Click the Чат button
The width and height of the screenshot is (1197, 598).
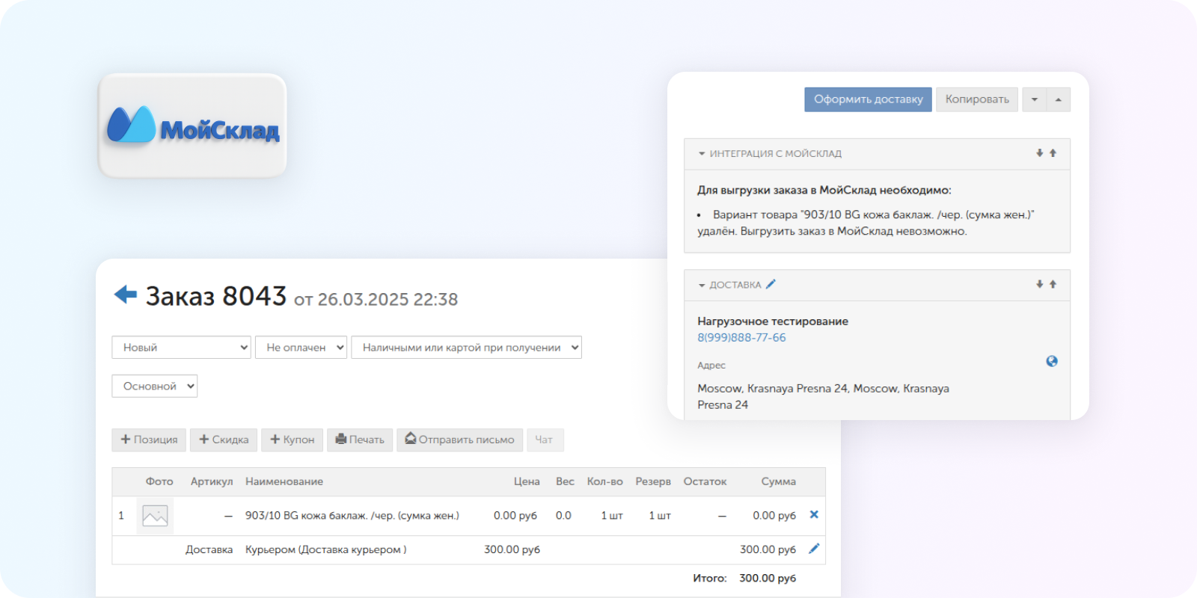[545, 440]
